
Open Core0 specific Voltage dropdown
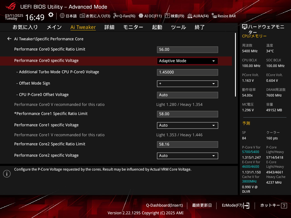point(188,61)
